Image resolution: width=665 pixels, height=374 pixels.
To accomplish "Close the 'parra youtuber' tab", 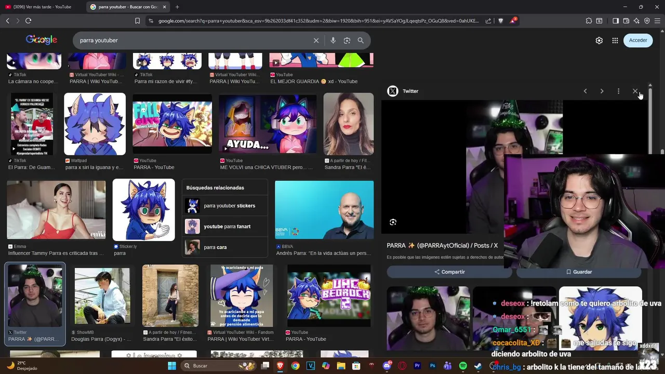I will click(x=164, y=7).
